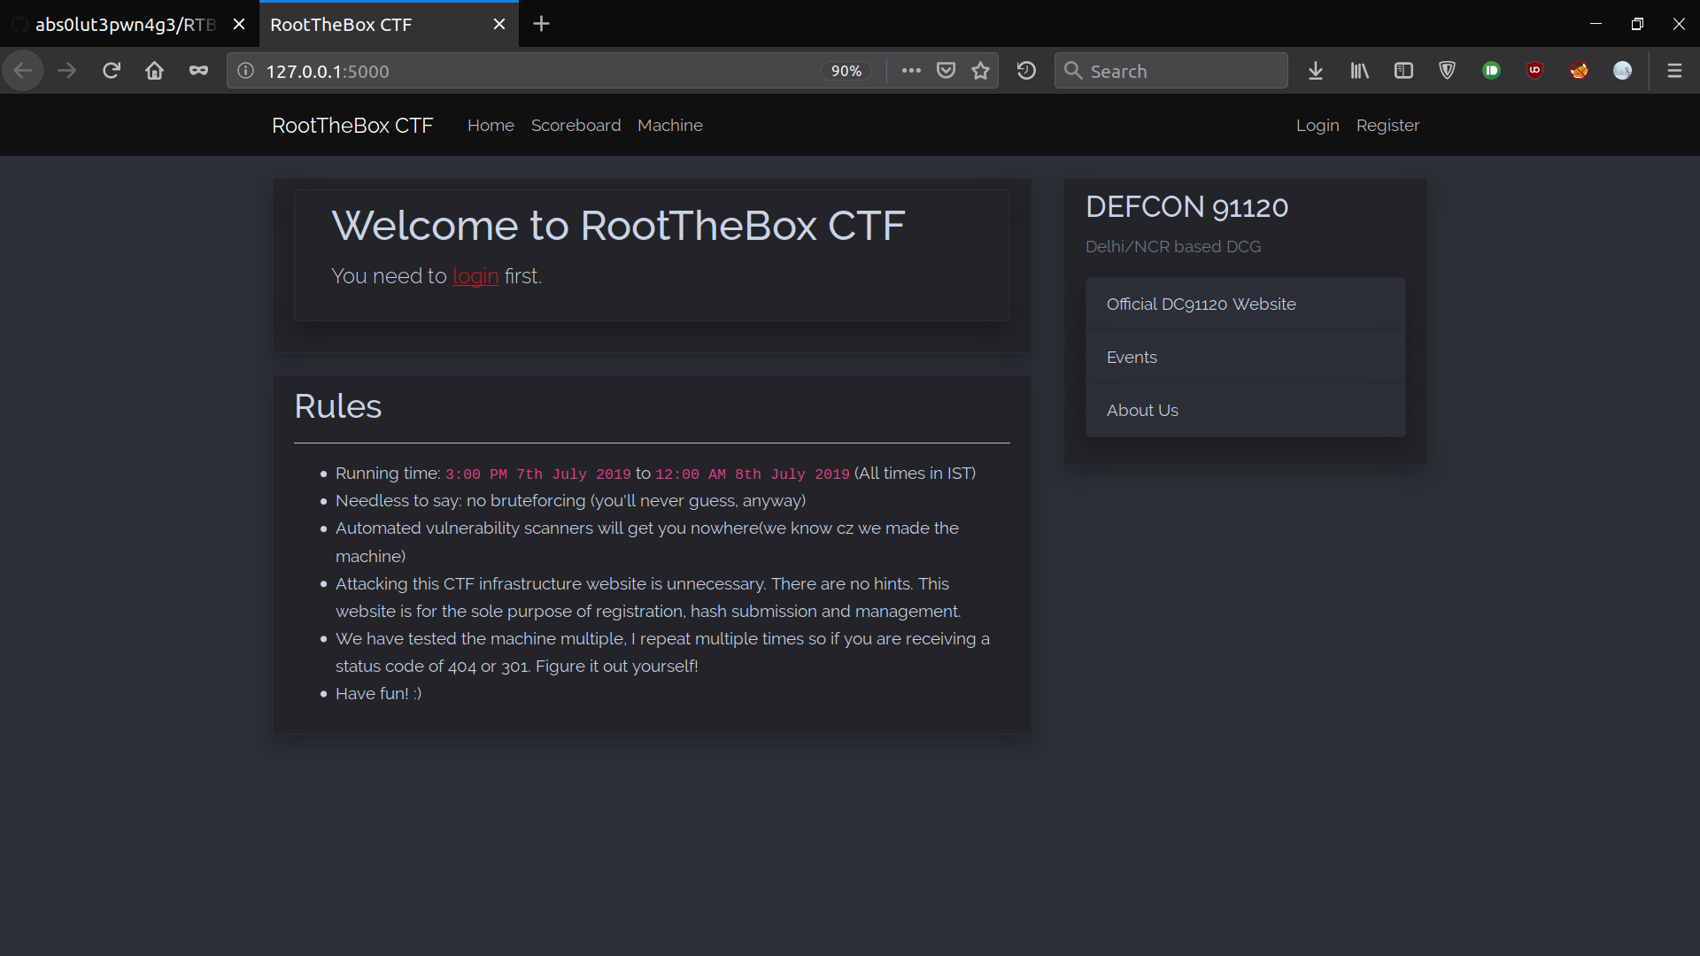
Task: Toggle the sidebar view icon
Action: tap(1403, 71)
